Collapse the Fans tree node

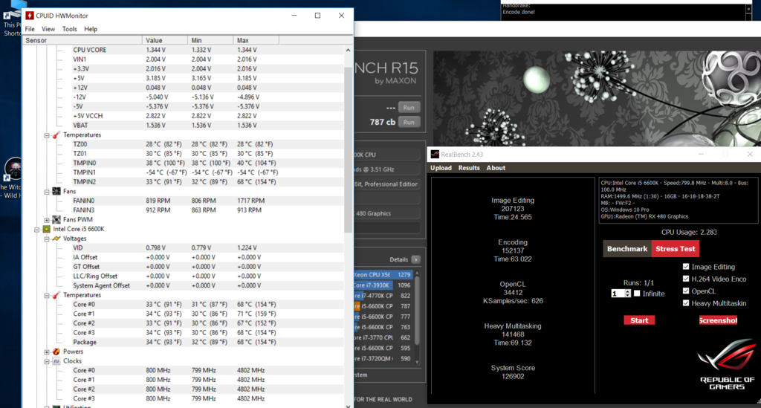click(x=47, y=192)
